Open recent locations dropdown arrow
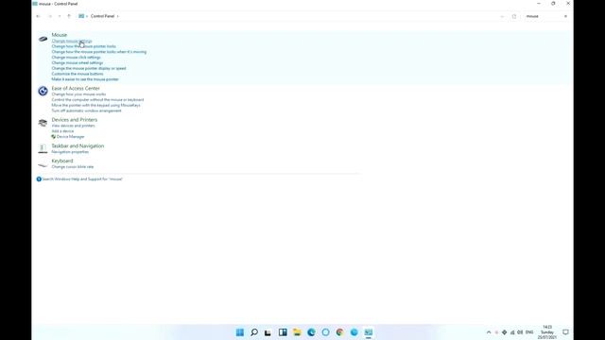 pyautogui.click(x=60, y=16)
